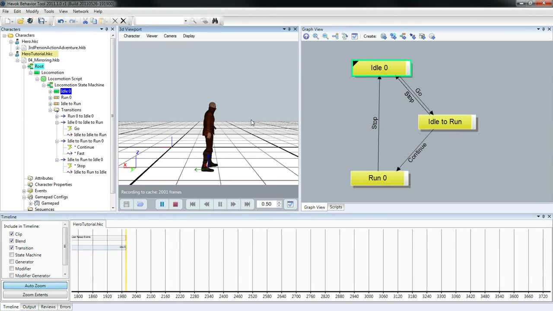Expand the Hero.hkc node
Image resolution: width=553 pixels, height=311 pixels.
click(11, 41)
